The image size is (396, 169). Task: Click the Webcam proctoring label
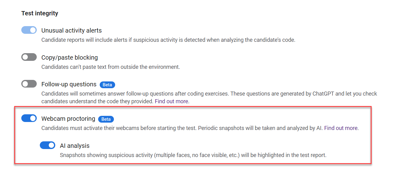click(x=68, y=119)
